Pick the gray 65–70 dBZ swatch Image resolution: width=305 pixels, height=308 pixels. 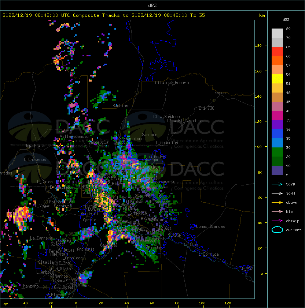click(x=277, y=42)
